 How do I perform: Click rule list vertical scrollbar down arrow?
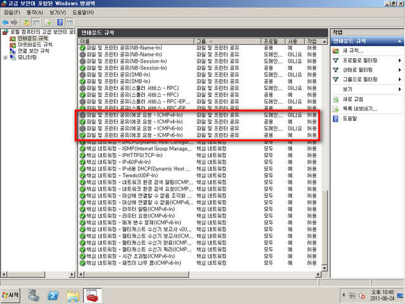[325, 268]
